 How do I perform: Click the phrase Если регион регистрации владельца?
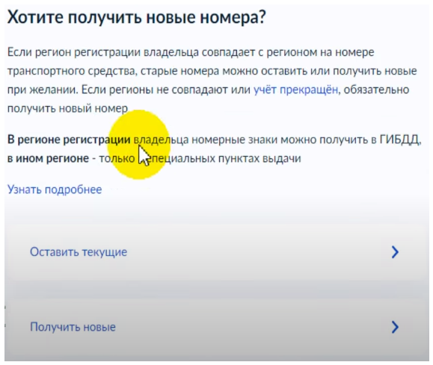[102, 52]
